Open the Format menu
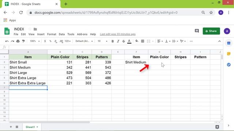 point(52,34)
